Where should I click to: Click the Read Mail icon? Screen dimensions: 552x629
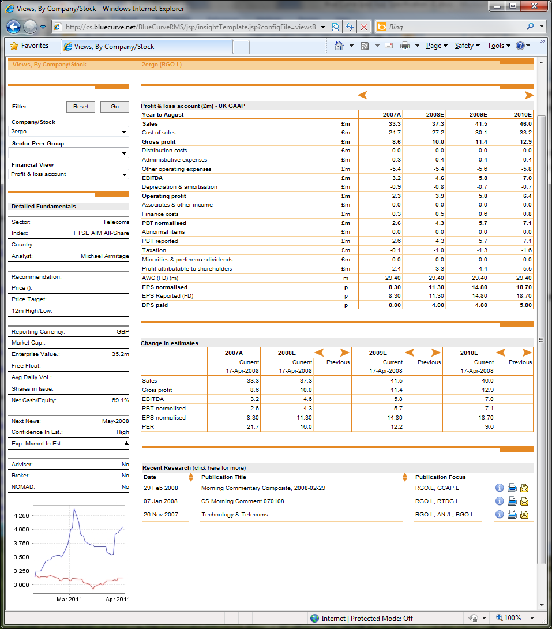tap(388, 46)
